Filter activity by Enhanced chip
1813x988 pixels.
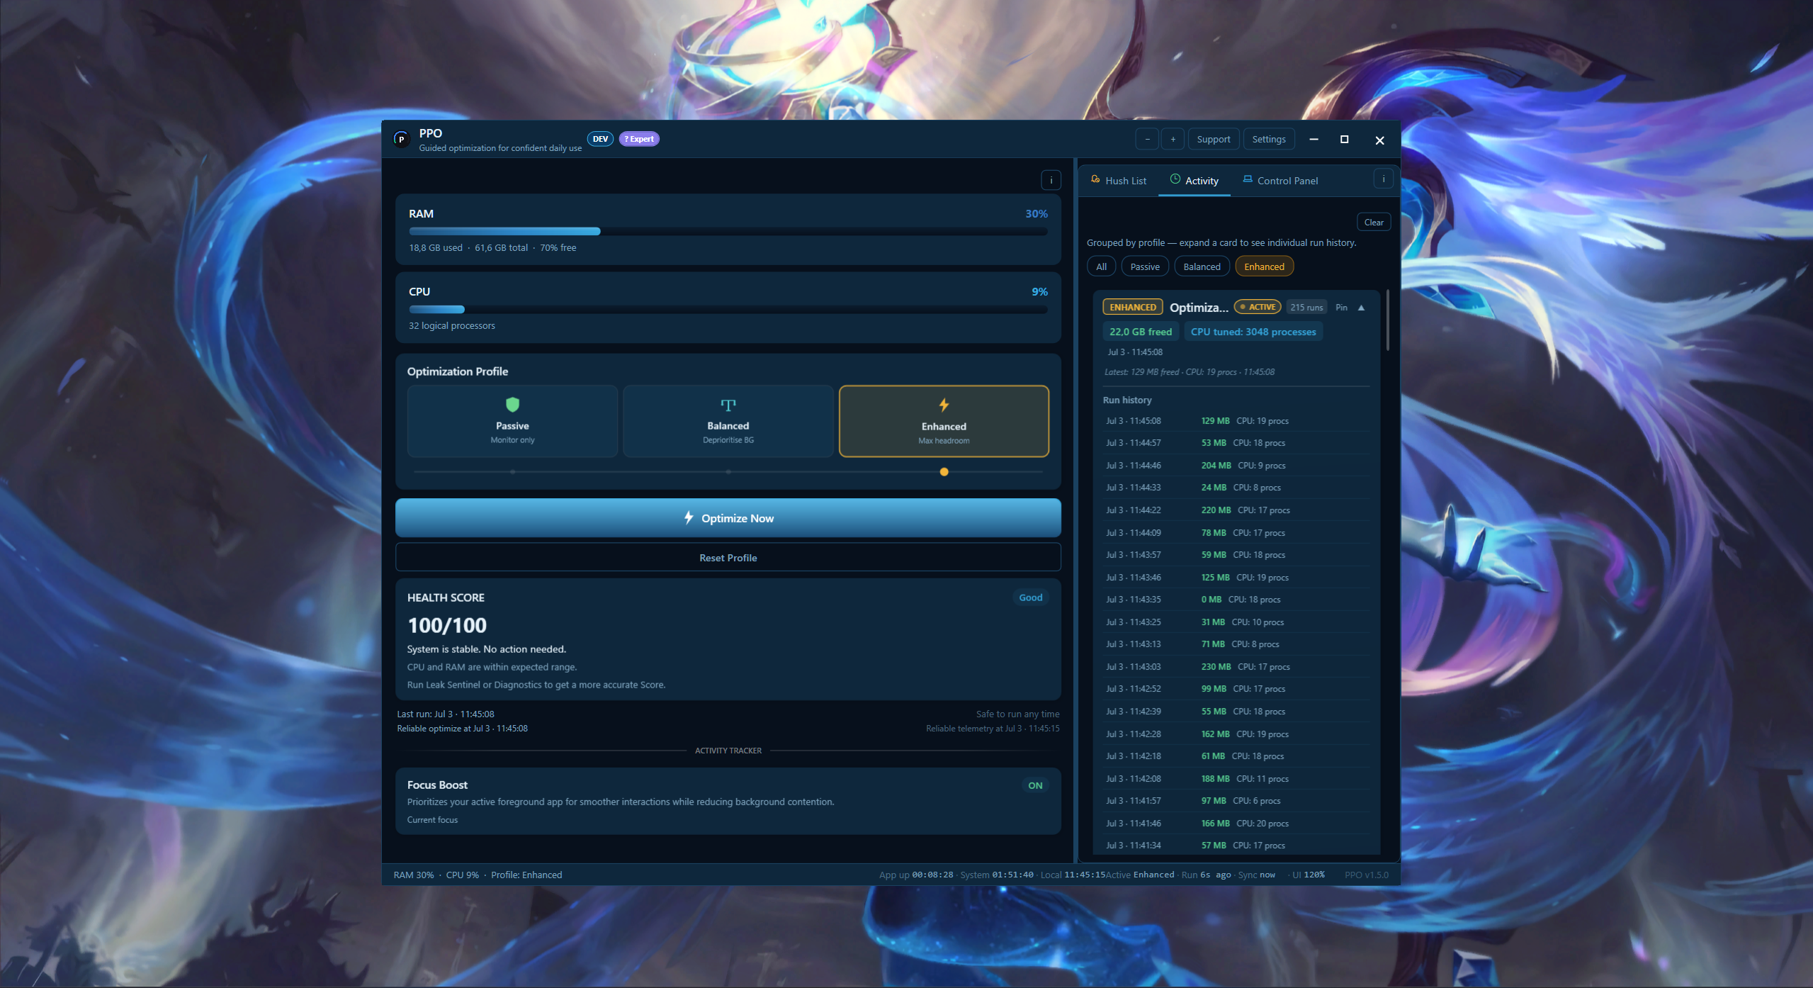(1264, 266)
